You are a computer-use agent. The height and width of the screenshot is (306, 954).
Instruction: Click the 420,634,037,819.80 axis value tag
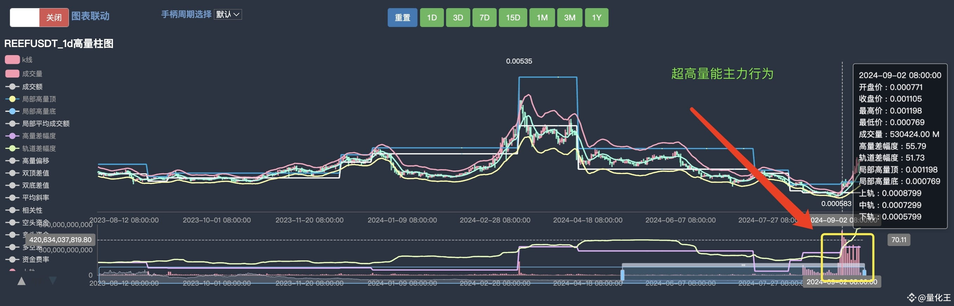pyautogui.click(x=61, y=239)
